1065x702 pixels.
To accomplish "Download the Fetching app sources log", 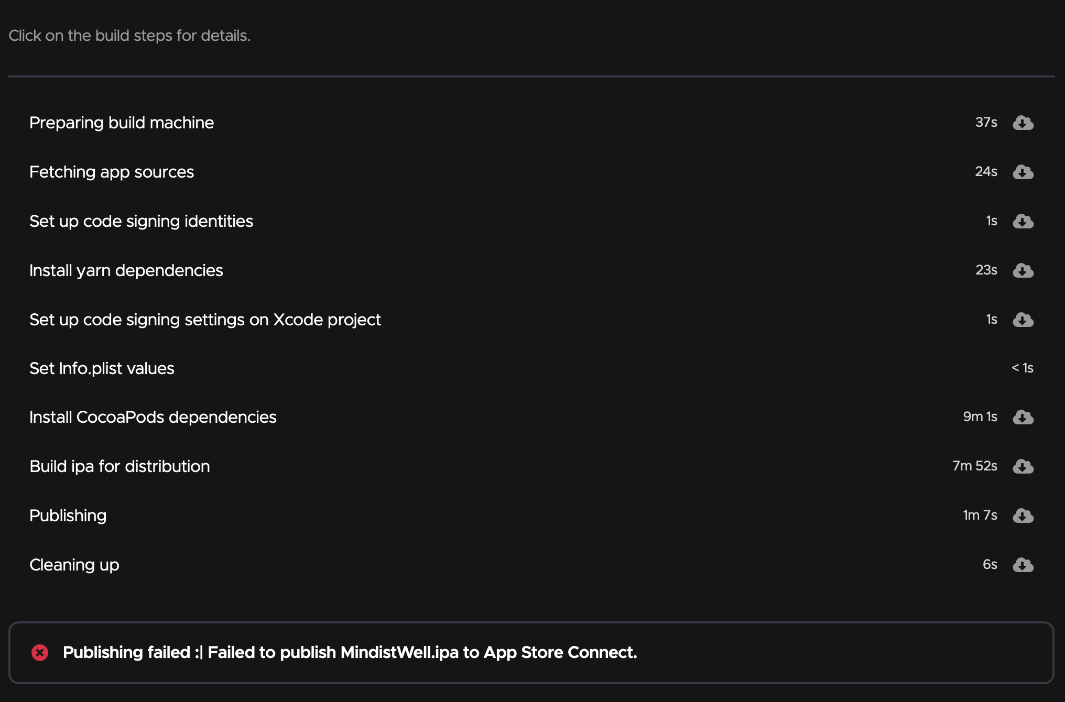I will [1023, 172].
